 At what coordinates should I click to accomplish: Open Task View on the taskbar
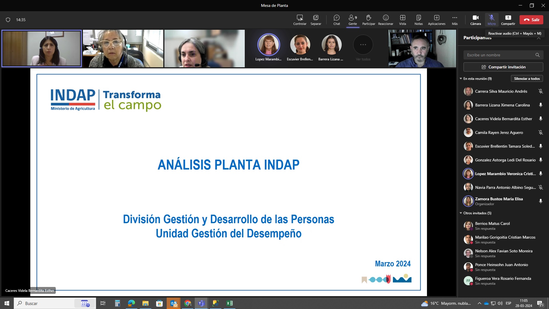click(x=103, y=303)
